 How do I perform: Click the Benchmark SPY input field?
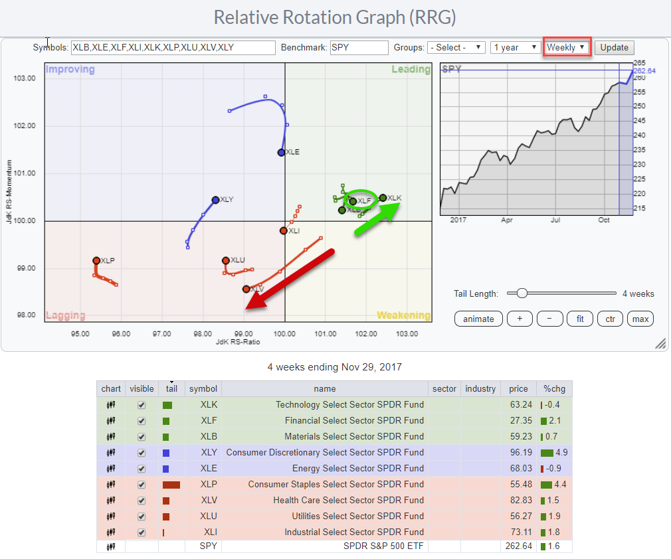(359, 48)
